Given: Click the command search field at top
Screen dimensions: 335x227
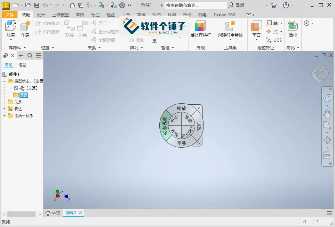Looking at the screenshot, I should (195, 5).
